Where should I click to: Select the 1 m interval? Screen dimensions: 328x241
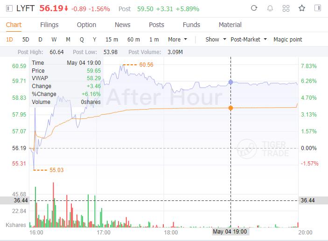[154, 40]
